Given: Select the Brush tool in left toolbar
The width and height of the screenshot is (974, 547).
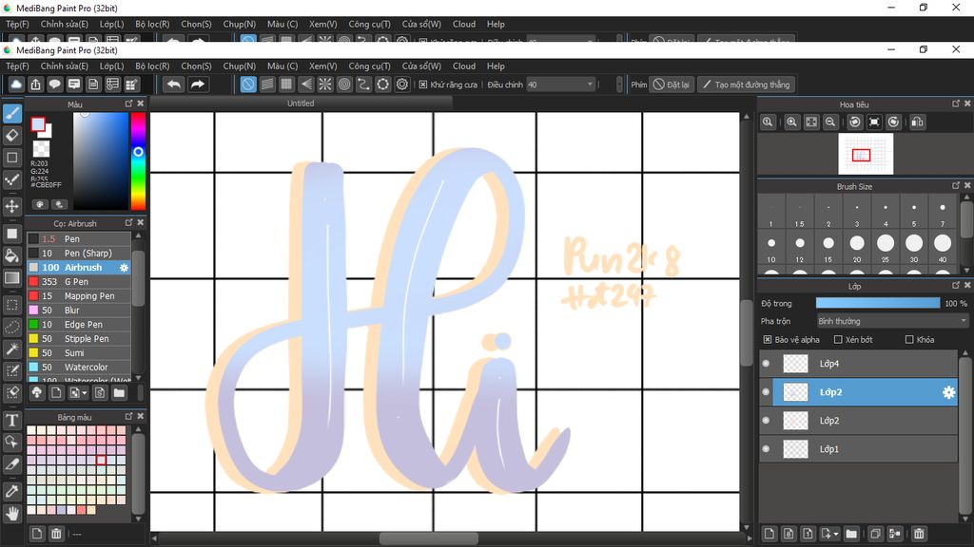Looking at the screenshot, I should click(x=11, y=113).
